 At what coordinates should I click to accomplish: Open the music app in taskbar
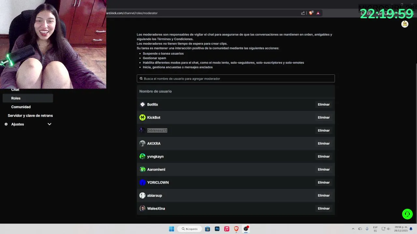point(227,229)
